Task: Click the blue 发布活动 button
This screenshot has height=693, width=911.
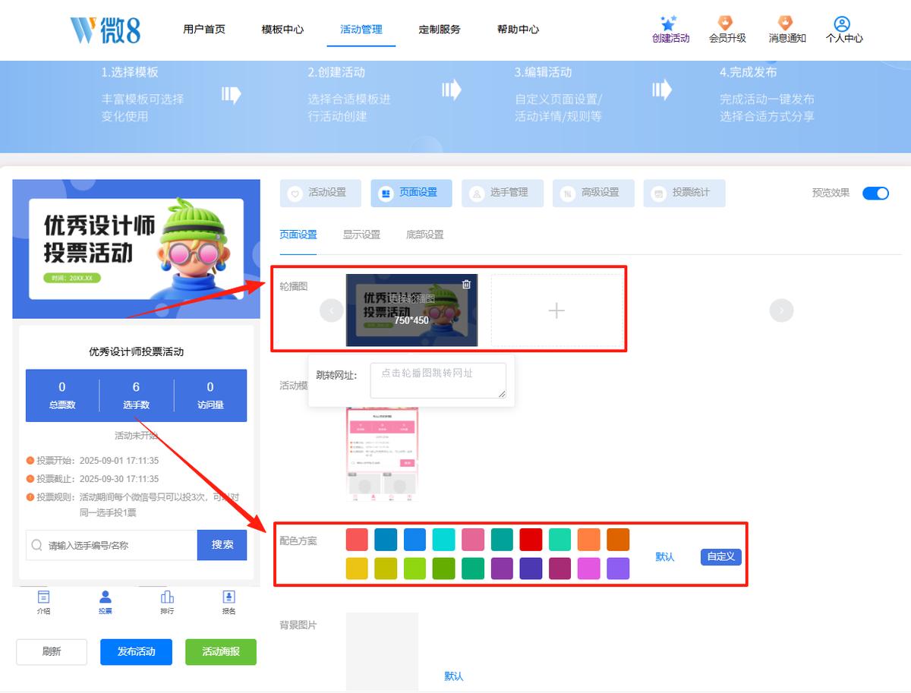Action: coord(136,651)
